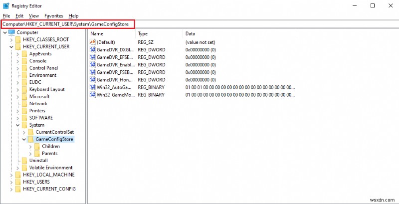Image resolution: width=399 pixels, height=204 pixels.
Task: Select the Console key label
Action: pyautogui.click(x=38, y=61)
